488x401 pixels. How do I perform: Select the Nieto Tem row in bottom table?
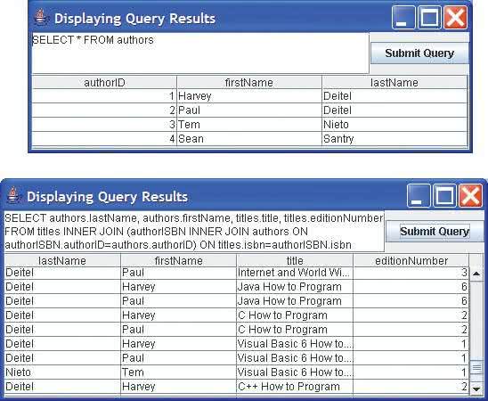[x=236, y=372]
